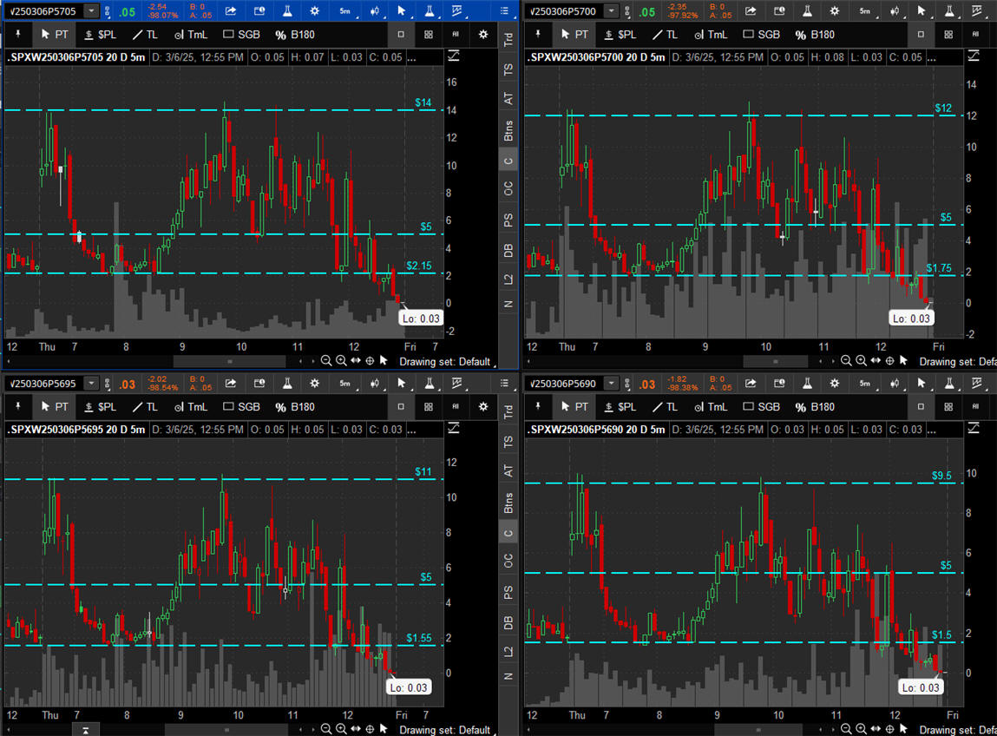Click the pin icon in the P5695 drawing toolbar

[x=16, y=407]
